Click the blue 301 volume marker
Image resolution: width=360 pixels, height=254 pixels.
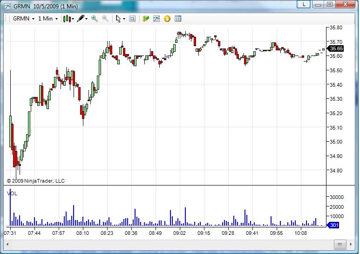point(333,225)
